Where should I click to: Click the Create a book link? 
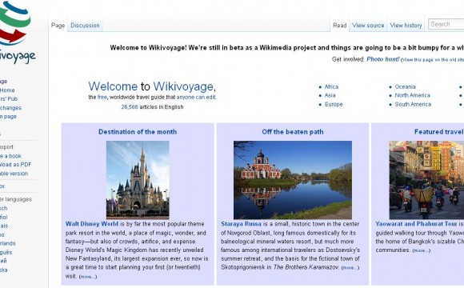[x=10, y=156]
